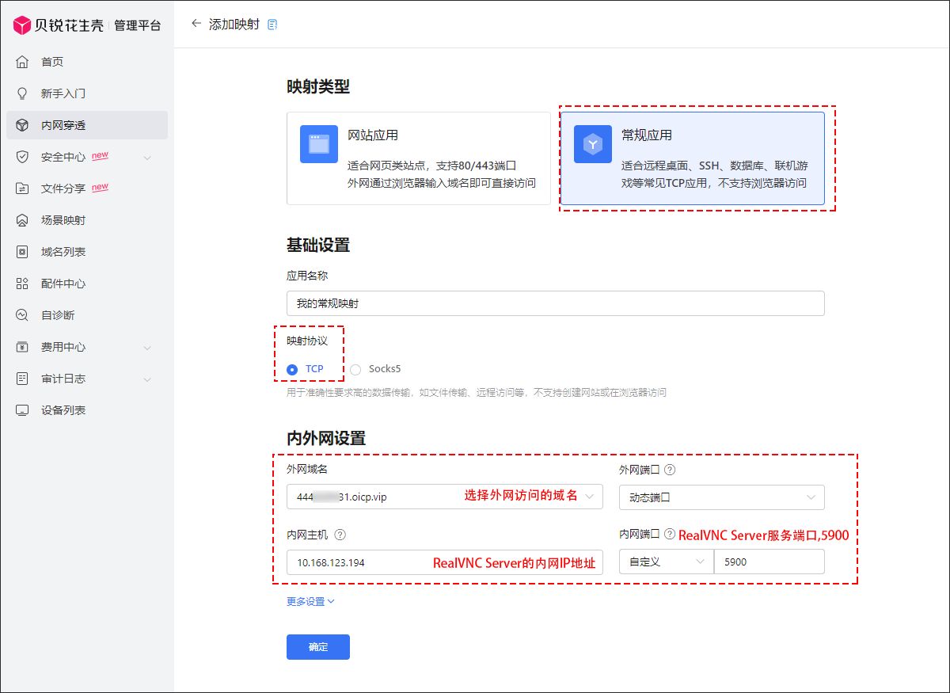Viewport: 950px width, 693px height.
Task: Click the 确定 confirm button
Action: [318, 647]
